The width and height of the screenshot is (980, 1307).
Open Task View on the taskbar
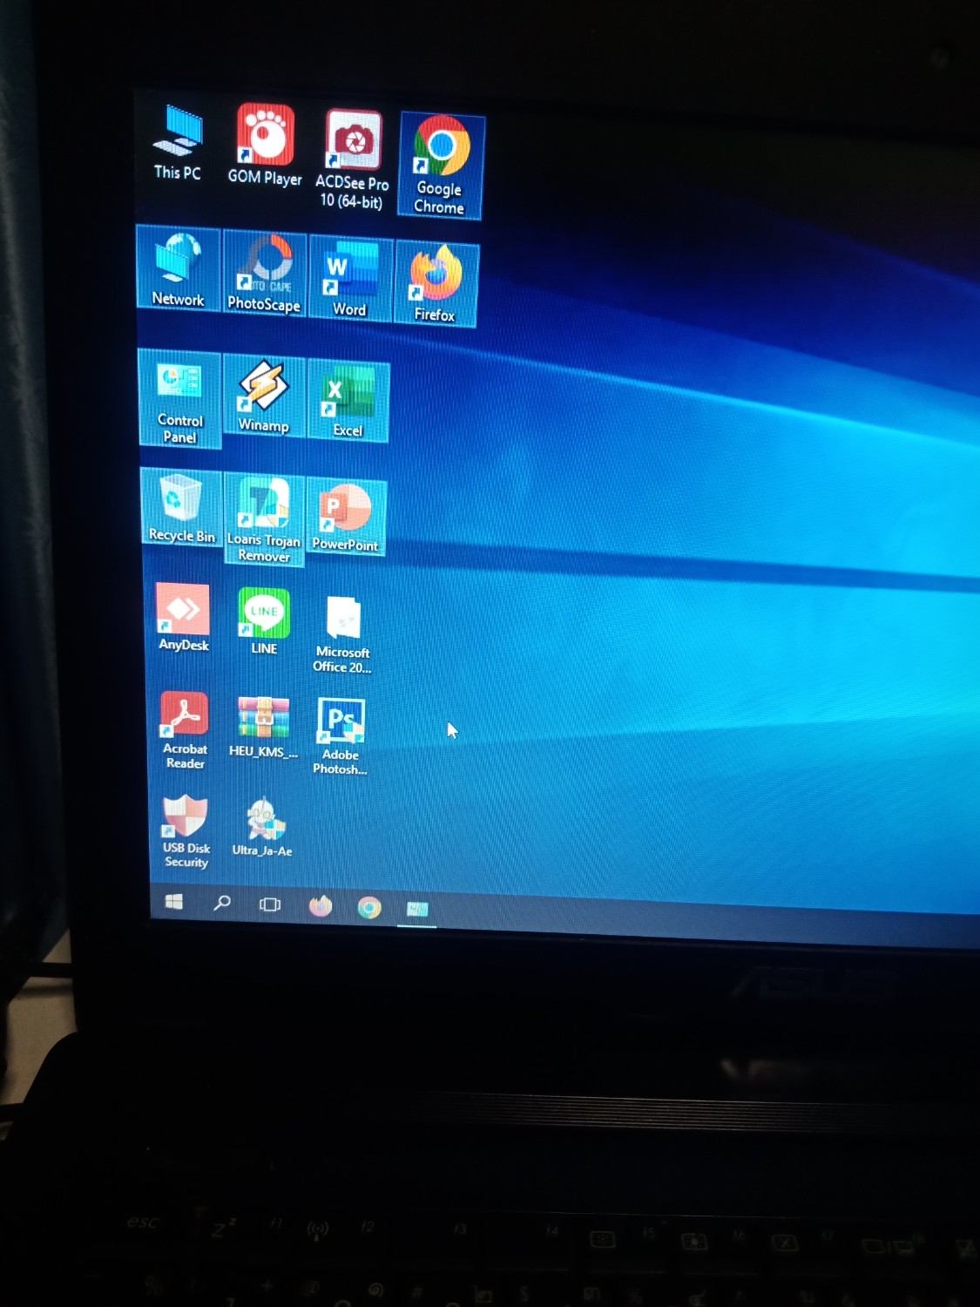pyautogui.click(x=270, y=904)
